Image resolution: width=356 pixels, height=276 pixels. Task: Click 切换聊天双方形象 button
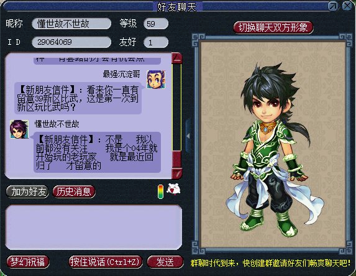273,28
